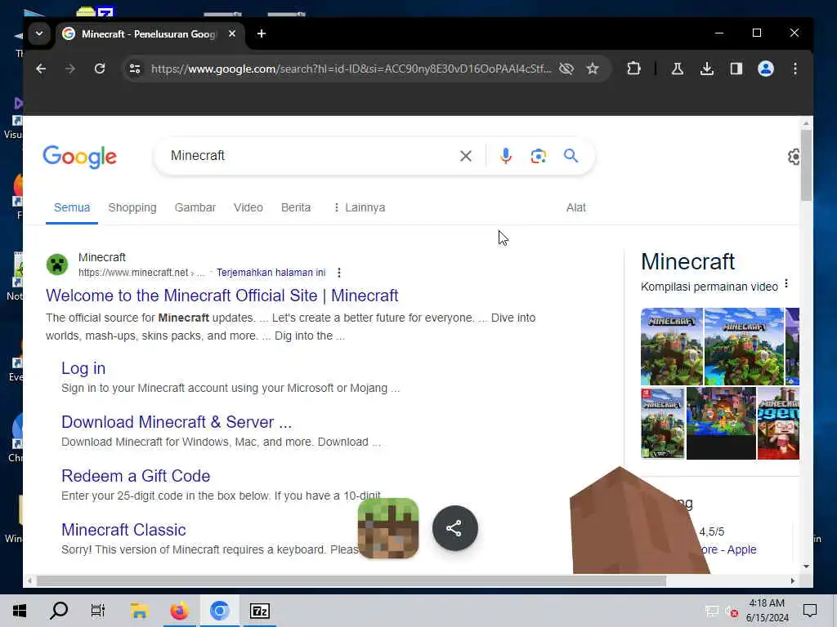Open the Chrome profile avatar
Image resolution: width=837 pixels, height=627 pixels.
(x=765, y=69)
